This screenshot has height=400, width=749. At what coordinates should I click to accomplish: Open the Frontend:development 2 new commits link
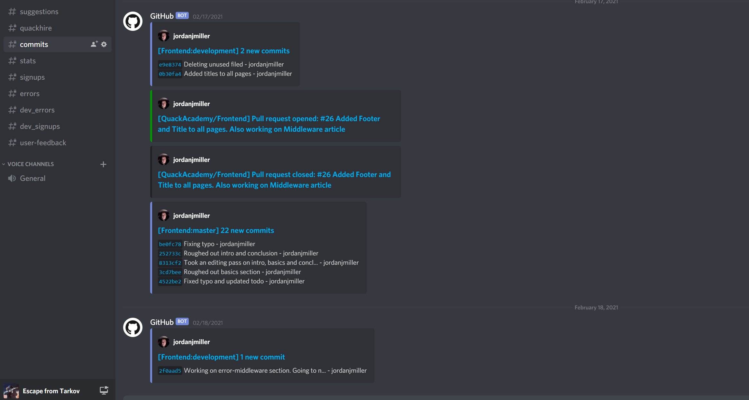[x=224, y=51]
